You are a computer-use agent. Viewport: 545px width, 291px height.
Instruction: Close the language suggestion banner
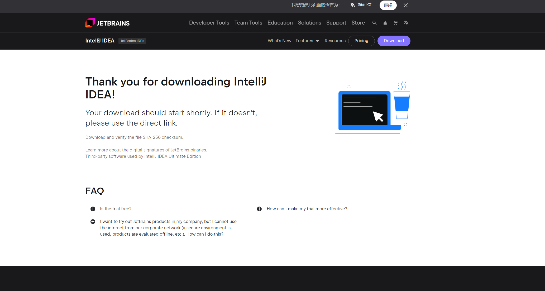[x=406, y=5]
